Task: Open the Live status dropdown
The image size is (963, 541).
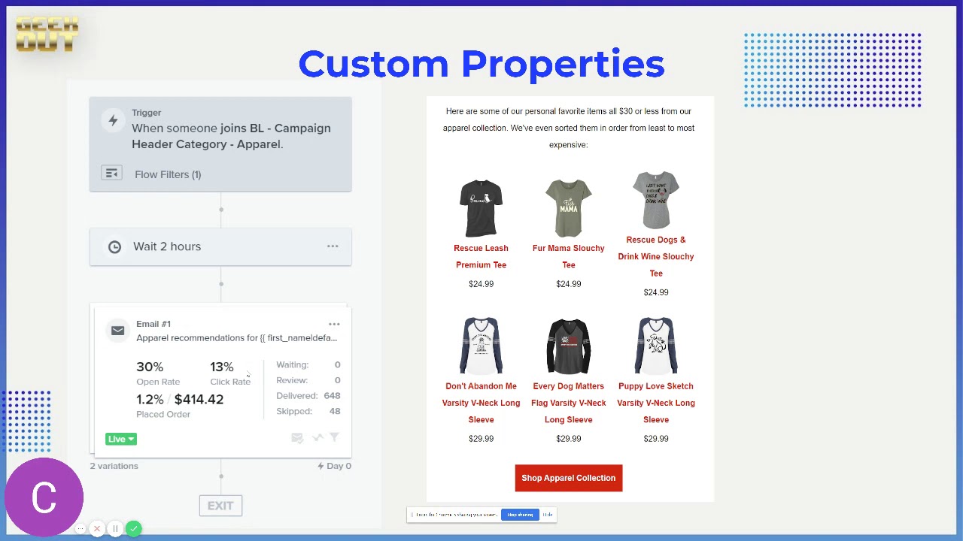Action: coord(121,439)
